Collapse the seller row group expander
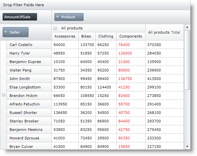The image size is (197, 156). [4, 95]
